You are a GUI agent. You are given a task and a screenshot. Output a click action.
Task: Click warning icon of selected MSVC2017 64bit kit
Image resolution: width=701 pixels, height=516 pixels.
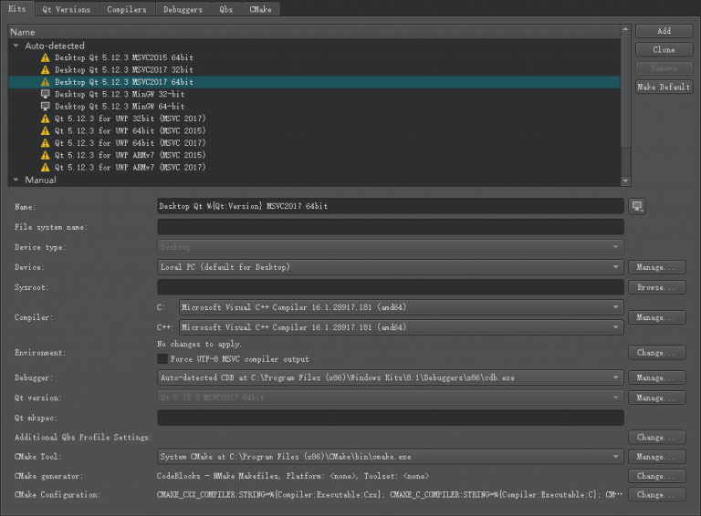[x=45, y=82]
